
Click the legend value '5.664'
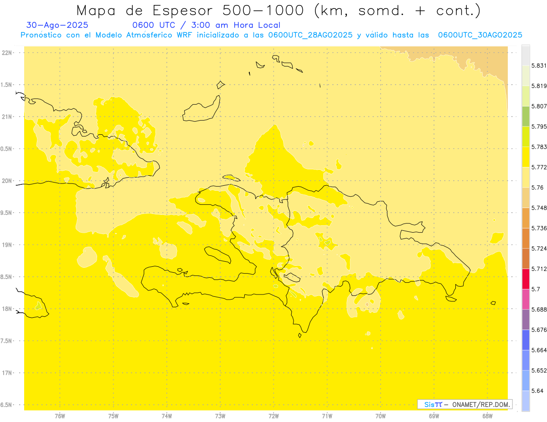click(539, 350)
